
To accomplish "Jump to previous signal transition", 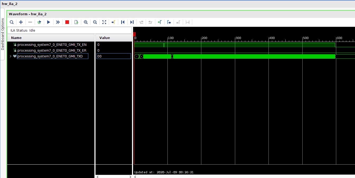I will [x=122, y=22].
